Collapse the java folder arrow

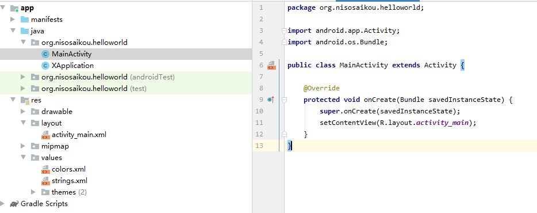coord(13,31)
